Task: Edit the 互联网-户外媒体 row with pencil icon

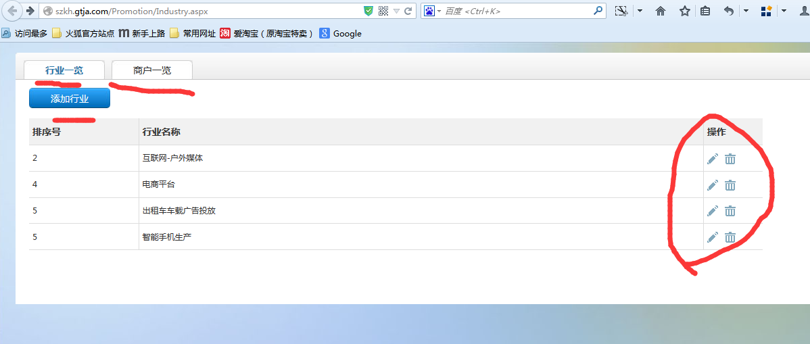Action: [713, 159]
